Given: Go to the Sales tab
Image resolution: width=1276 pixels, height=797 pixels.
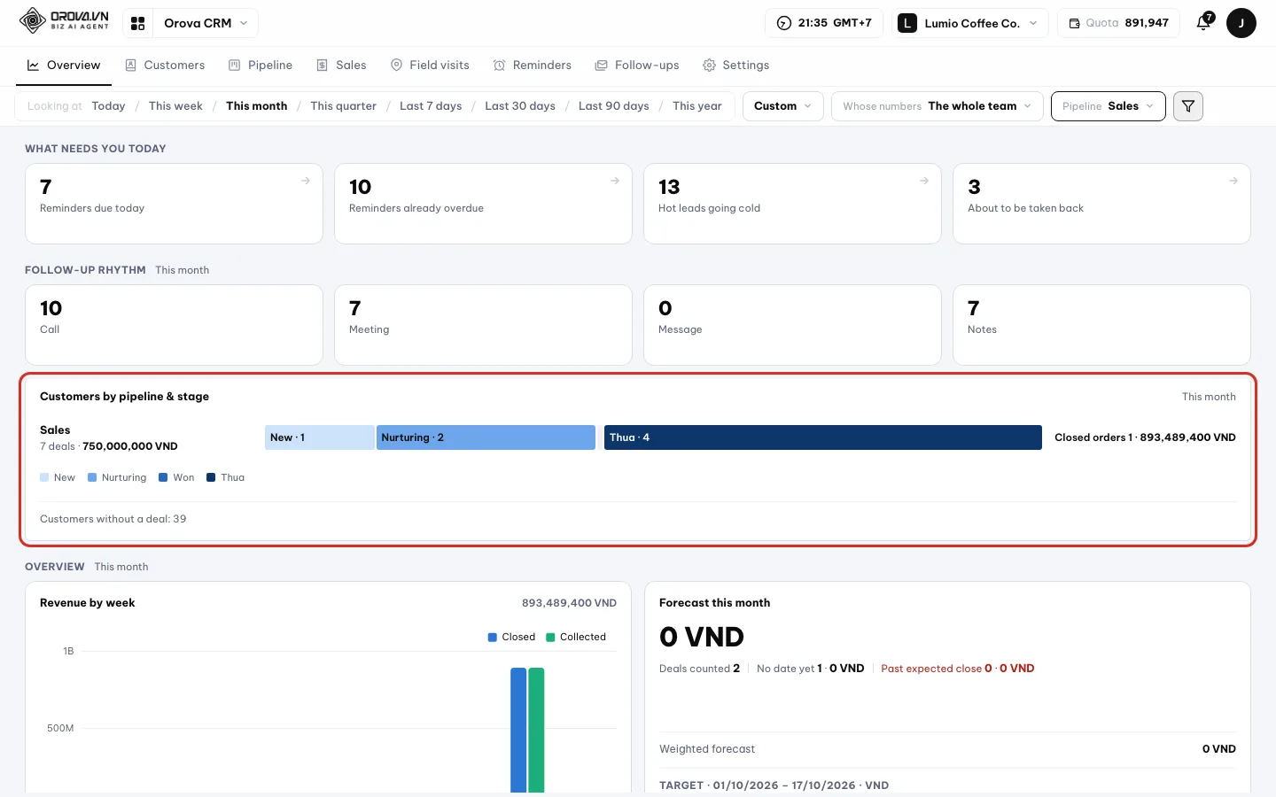Looking at the screenshot, I should pyautogui.click(x=341, y=66).
